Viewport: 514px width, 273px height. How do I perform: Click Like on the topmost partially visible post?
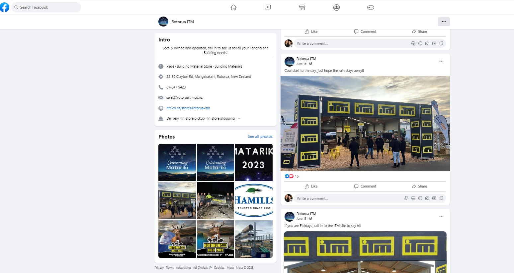click(311, 31)
